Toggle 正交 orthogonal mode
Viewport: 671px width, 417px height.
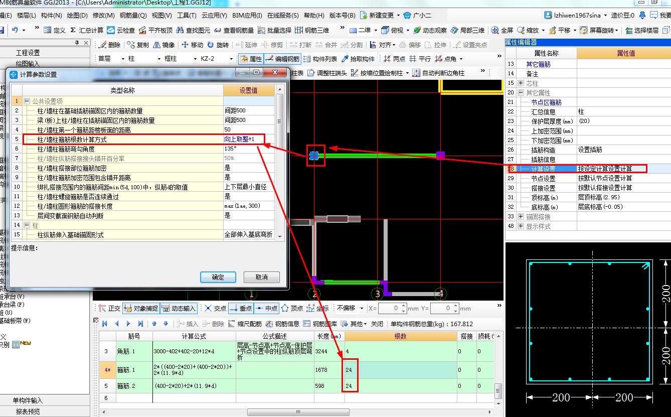point(109,308)
